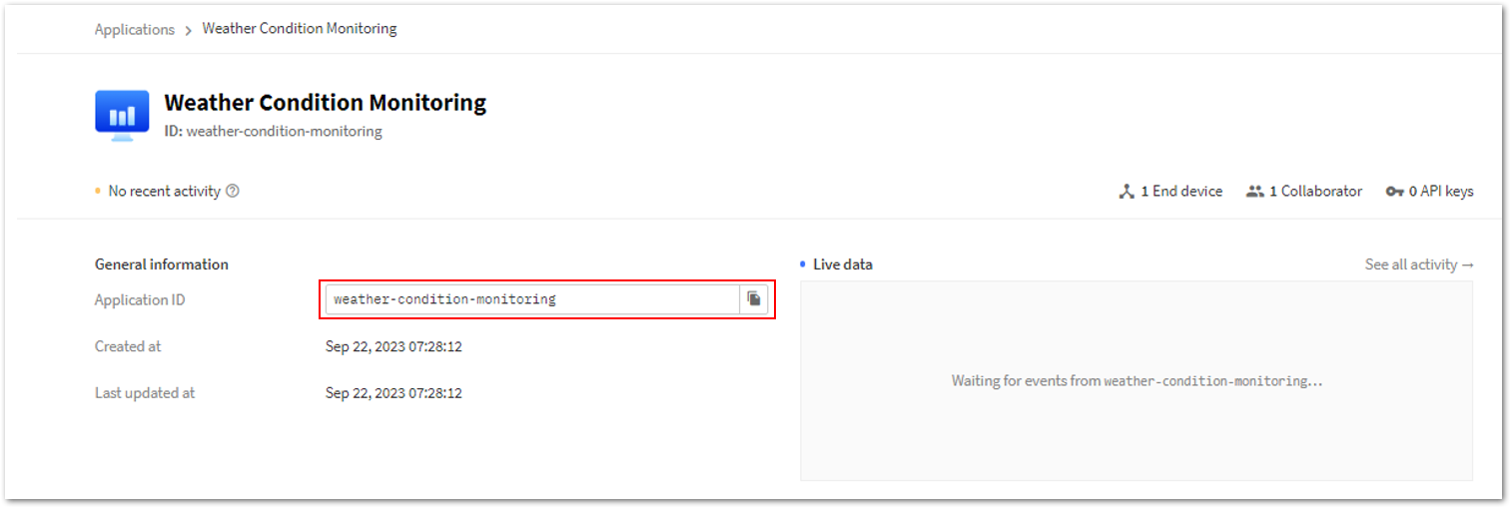Click the breadcrumb chevron separator
Viewport: 1511px width, 508px height.
click(189, 30)
